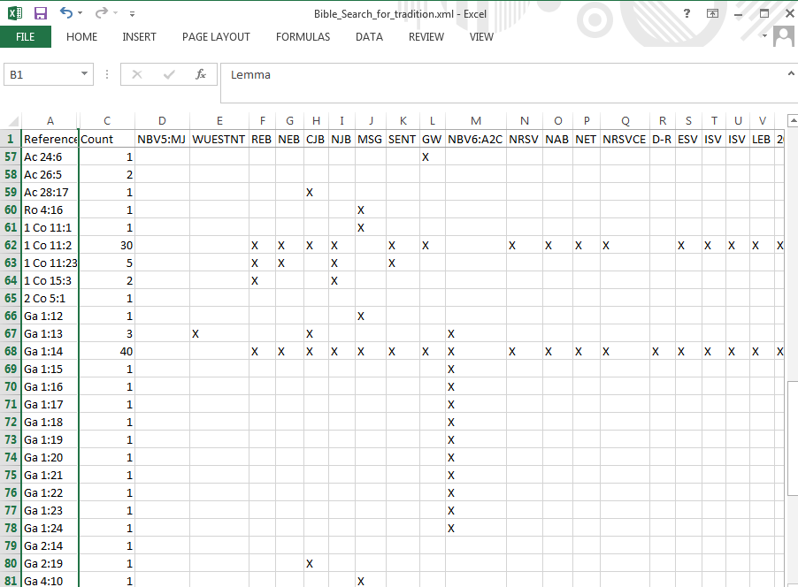Image resolution: width=798 pixels, height=587 pixels.
Task: Confirm entry with checkmark button
Action: pos(169,75)
